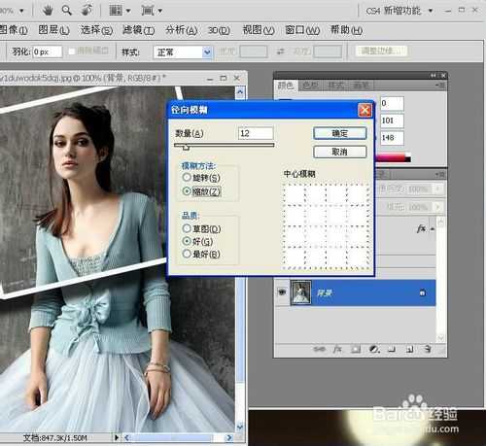This screenshot has height=446, width=486.
Task: Click the 确定 button in the dialog
Action: click(340, 133)
